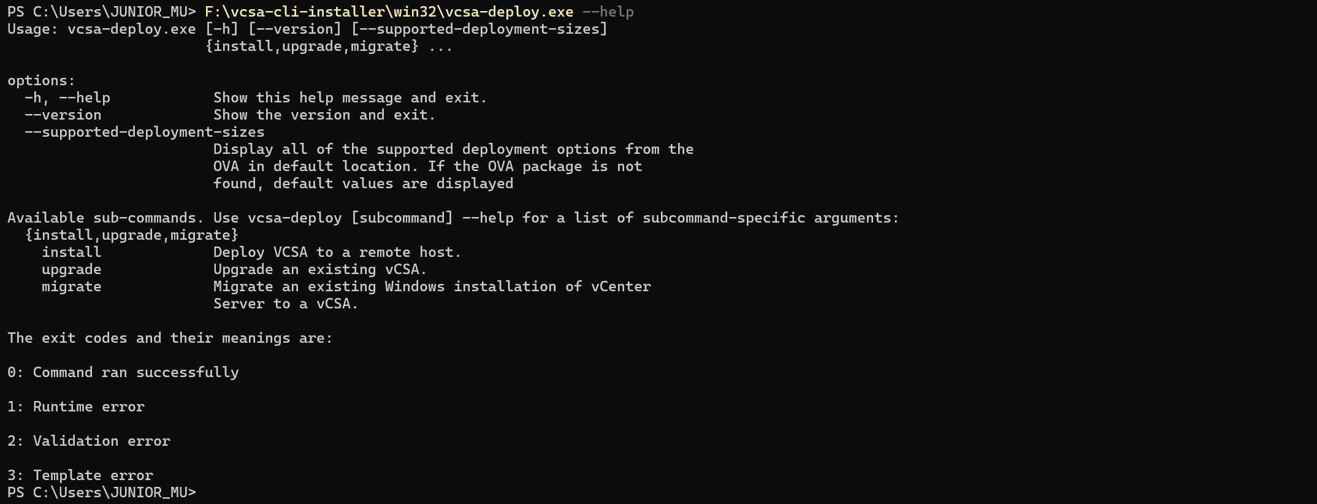The width and height of the screenshot is (1317, 504).
Task: Click exit code '2: Validation error'
Action: pos(89,441)
